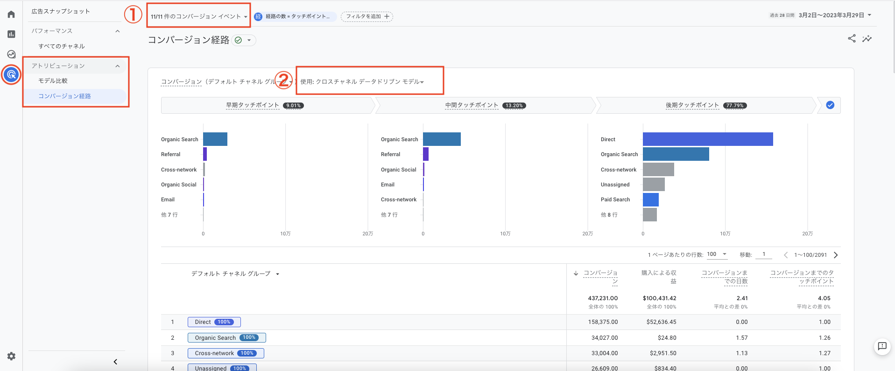Click the $2,951.50 revenue value

pos(663,353)
